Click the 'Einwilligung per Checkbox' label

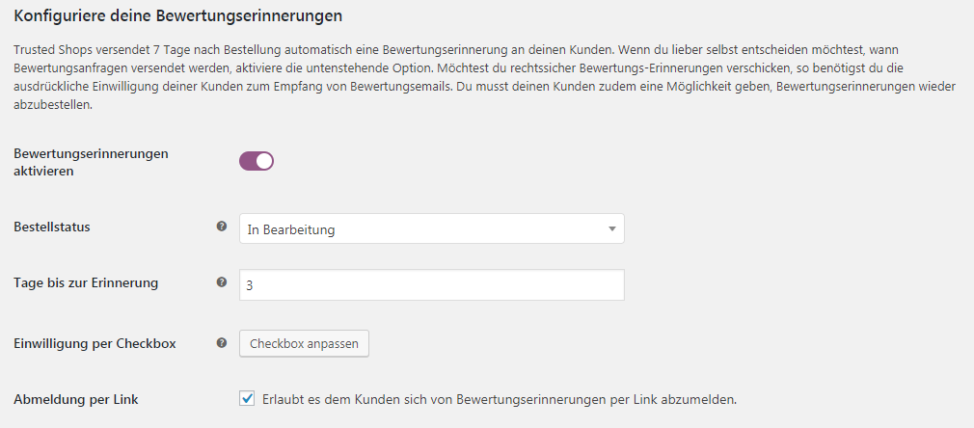(x=95, y=343)
